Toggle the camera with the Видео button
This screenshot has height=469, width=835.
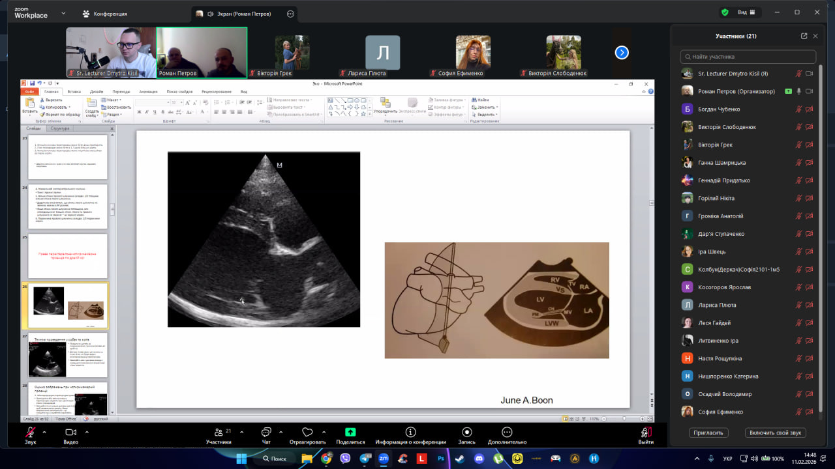click(70, 435)
